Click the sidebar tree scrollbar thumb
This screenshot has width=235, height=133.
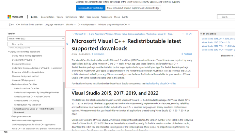point(64,106)
